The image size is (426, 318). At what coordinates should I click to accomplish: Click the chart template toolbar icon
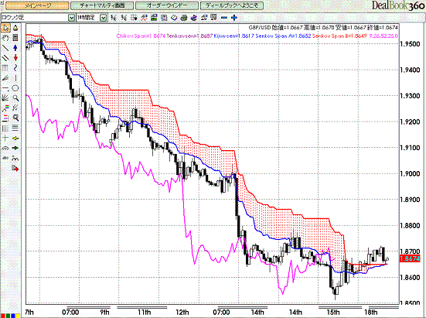click(164, 18)
